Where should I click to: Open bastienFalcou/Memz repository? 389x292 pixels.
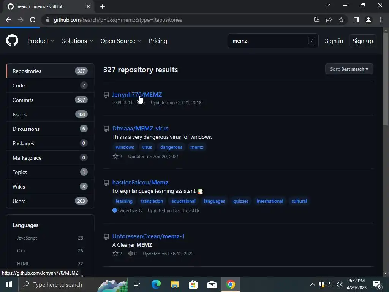[x=140, y=182]
